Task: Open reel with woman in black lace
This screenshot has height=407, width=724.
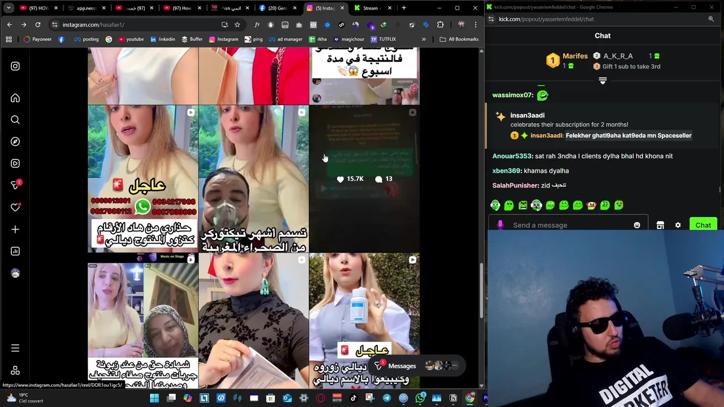Action: tap(254, 321)
